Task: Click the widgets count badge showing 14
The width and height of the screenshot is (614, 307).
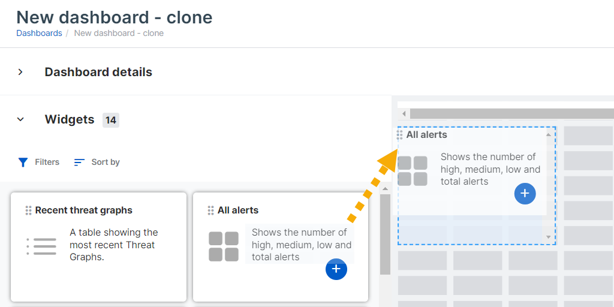Action: [110, 120]
